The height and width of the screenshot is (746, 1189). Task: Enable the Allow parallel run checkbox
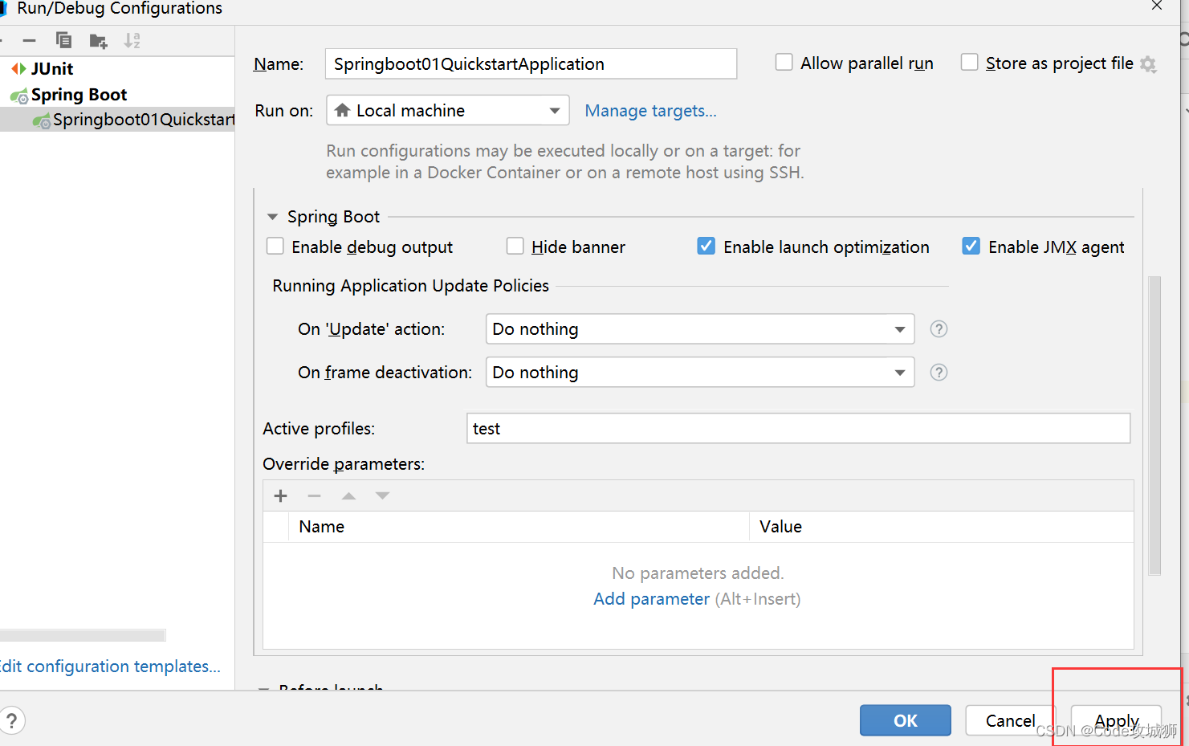[784, 63]
